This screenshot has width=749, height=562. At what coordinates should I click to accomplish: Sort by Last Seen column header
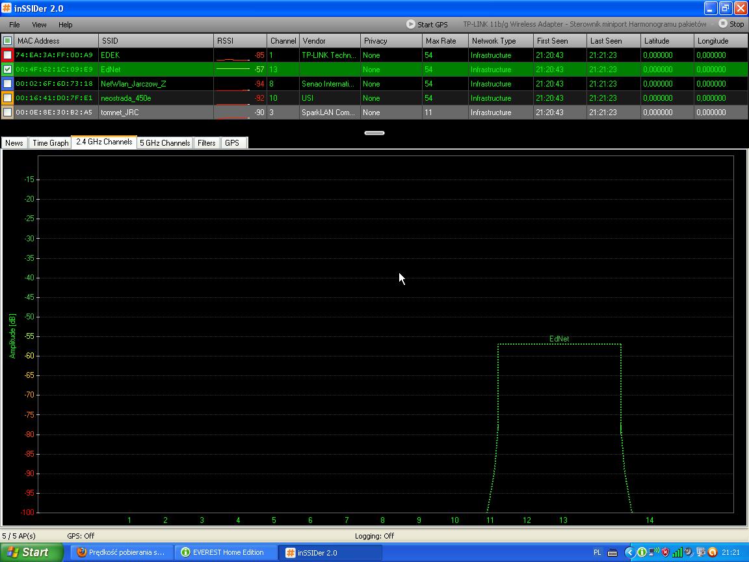614,40
